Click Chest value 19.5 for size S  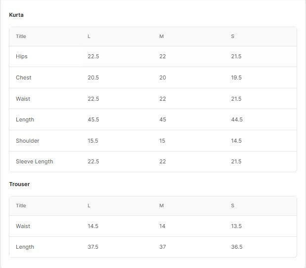click(x=236, y=77)
